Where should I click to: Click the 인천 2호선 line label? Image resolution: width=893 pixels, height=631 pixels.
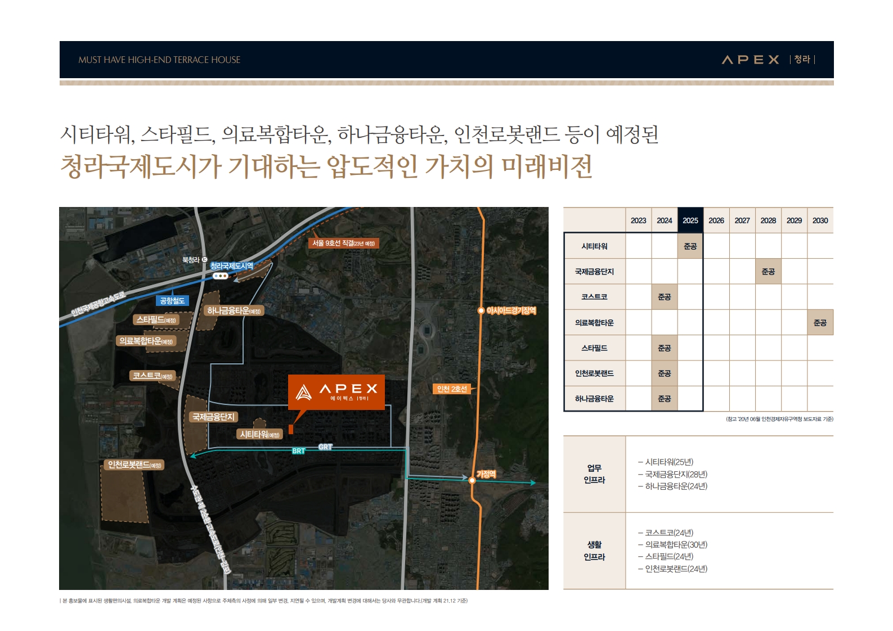(452, 389)
